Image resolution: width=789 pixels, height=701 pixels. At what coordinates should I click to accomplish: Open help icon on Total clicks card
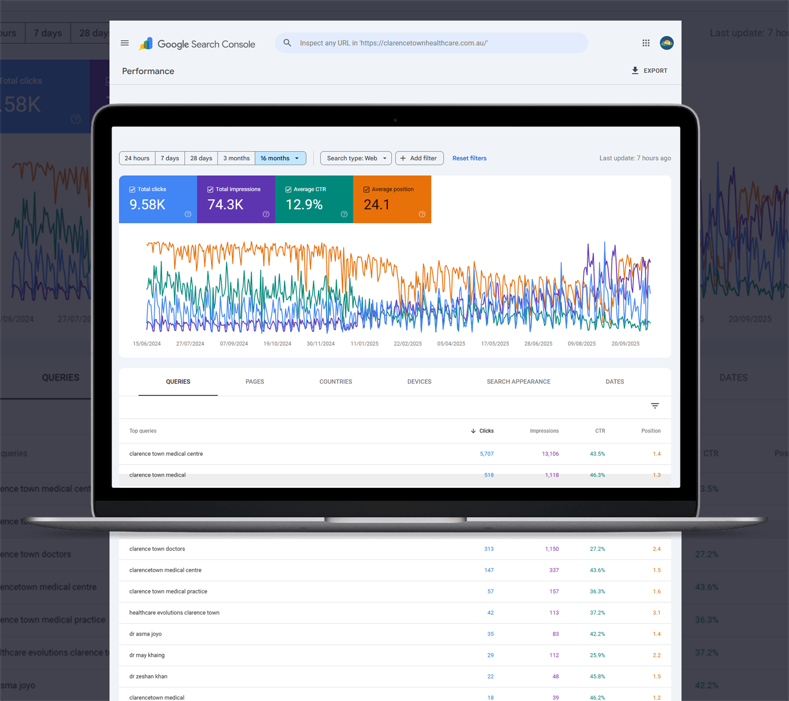188,214
